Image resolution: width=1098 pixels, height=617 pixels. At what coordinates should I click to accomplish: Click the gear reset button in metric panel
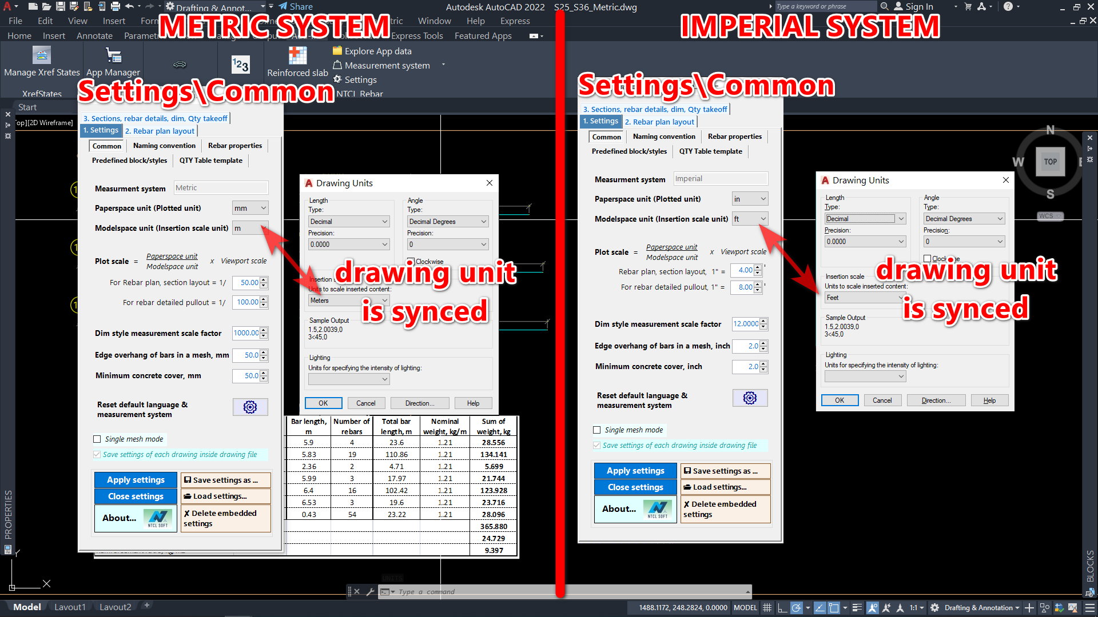click(x=250, y=407)
